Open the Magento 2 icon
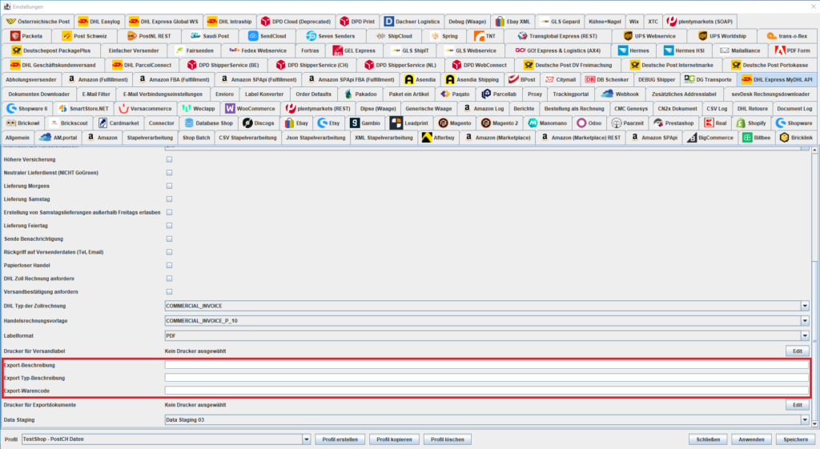This screenshot has width=820, height=449. 486,122
